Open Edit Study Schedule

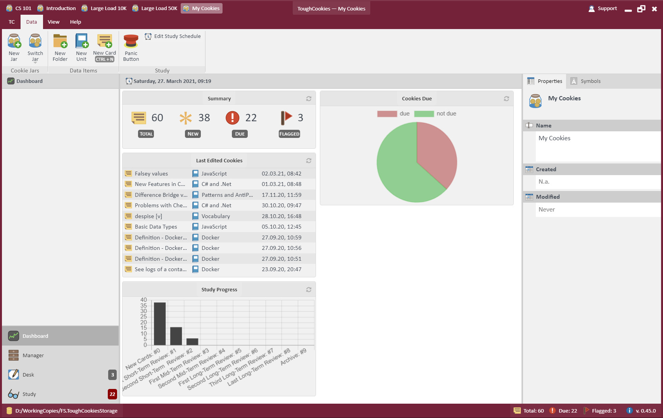point(173,36)
